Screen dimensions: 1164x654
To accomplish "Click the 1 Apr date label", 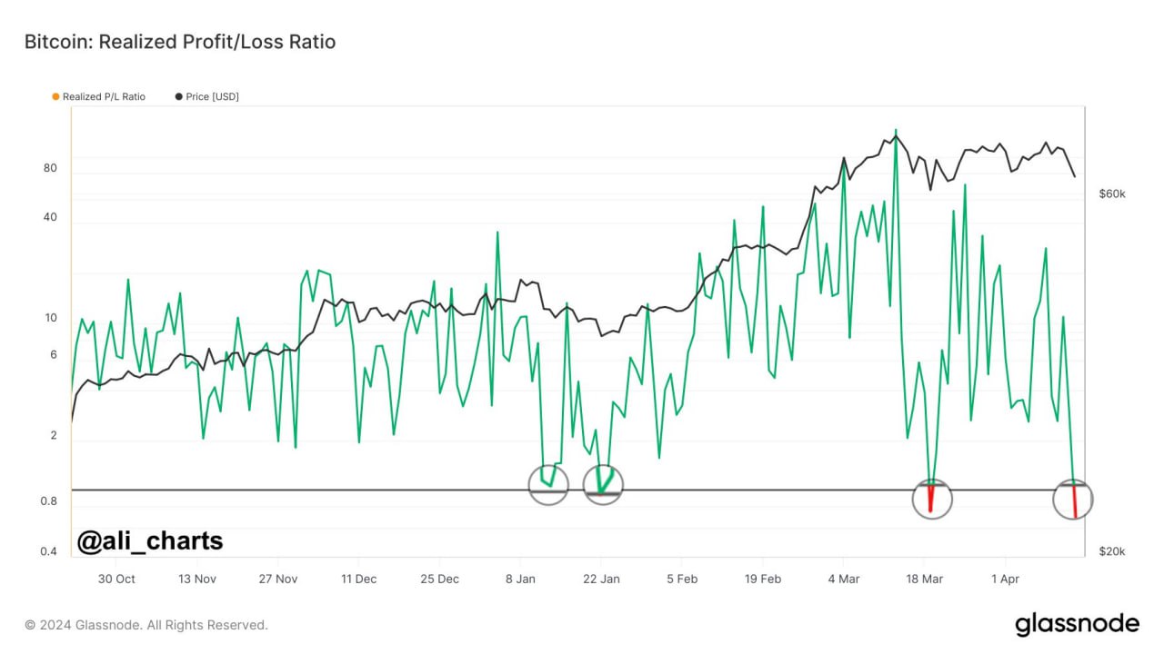I will 1005,579.
